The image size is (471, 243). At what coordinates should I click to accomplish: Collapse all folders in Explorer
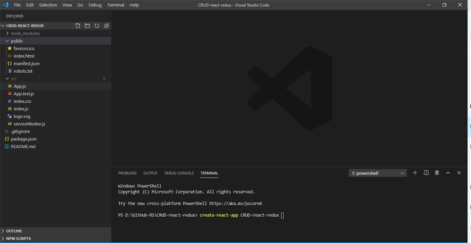[x=106, y=26]
